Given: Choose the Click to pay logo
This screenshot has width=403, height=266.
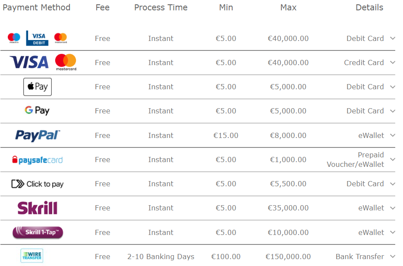Looking at the screenshot, I should (x=38, y=184).
